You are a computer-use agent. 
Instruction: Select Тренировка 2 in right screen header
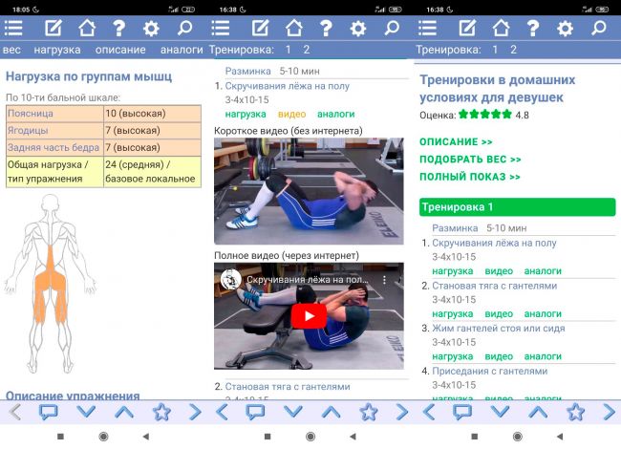point(513,50)
